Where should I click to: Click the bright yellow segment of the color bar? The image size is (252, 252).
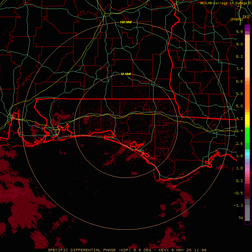coord(247,120)
